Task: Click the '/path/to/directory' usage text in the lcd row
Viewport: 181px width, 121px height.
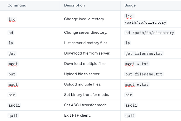Action: point(146,22)
